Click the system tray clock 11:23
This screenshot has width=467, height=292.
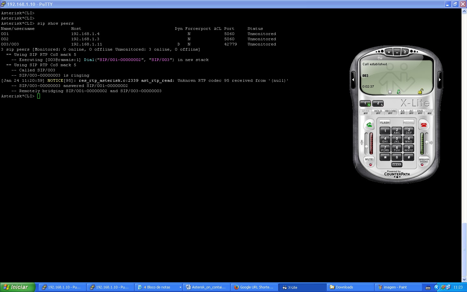coord(458,287)
